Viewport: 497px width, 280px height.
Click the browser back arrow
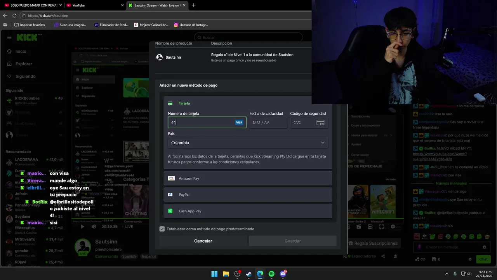[x=5, y=16]
